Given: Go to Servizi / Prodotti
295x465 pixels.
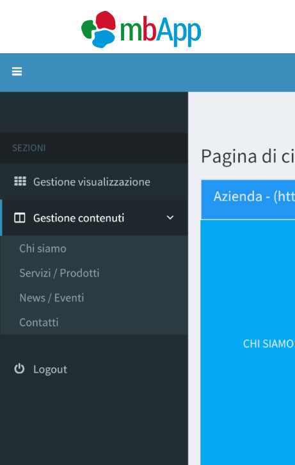Looking at the screenshot, I should coord(59,273).
